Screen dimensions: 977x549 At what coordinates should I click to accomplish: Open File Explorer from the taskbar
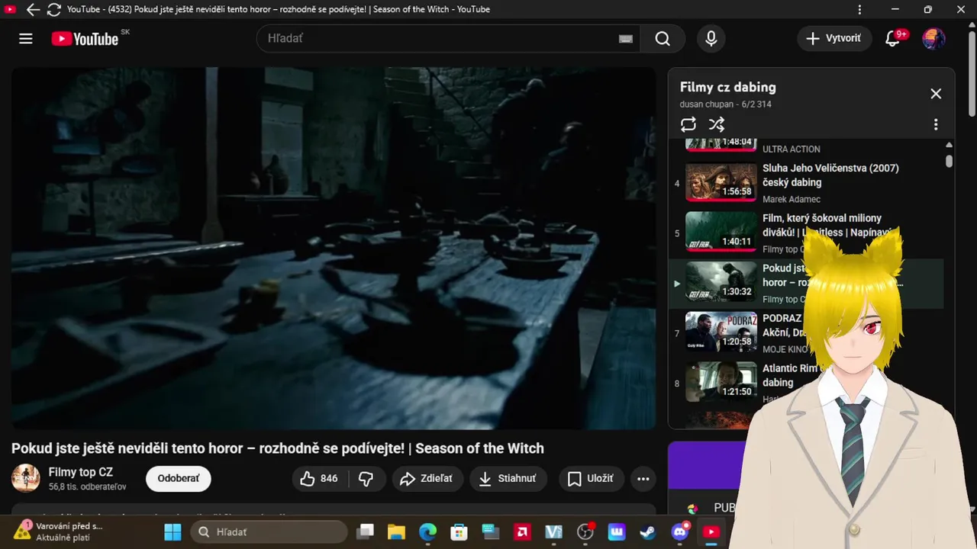395,532
